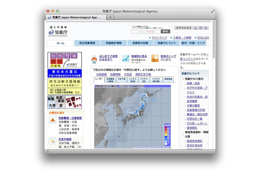
Task: Open the 各地の気象台・施設等機関 link
Action: (x=197, y=99)
